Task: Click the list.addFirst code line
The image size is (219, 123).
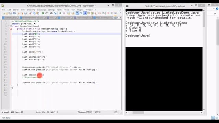Action: (34, 57)
